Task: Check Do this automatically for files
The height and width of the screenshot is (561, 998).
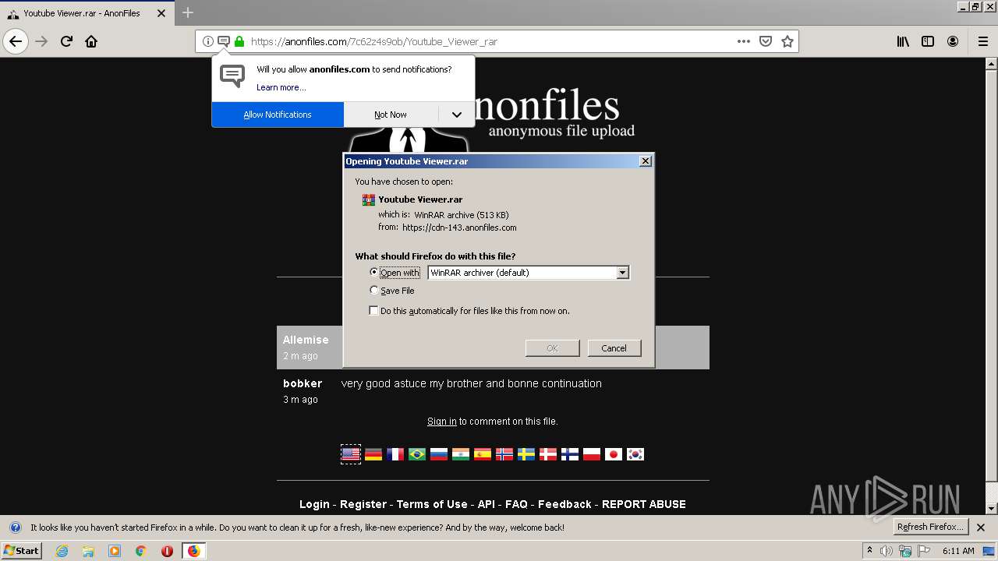Action: [x=373, y=310]
